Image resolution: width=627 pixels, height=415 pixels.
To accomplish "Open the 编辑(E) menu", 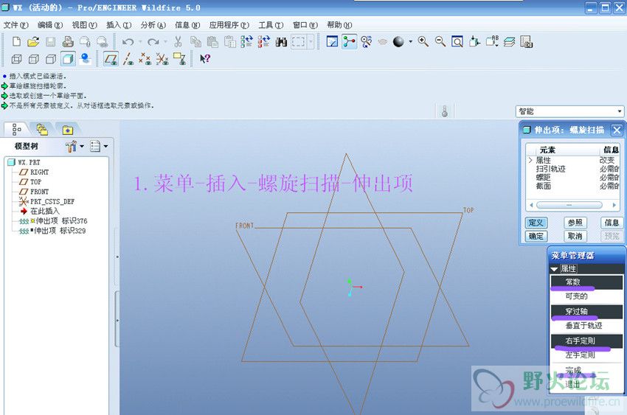I will click(x=50, y=25).
